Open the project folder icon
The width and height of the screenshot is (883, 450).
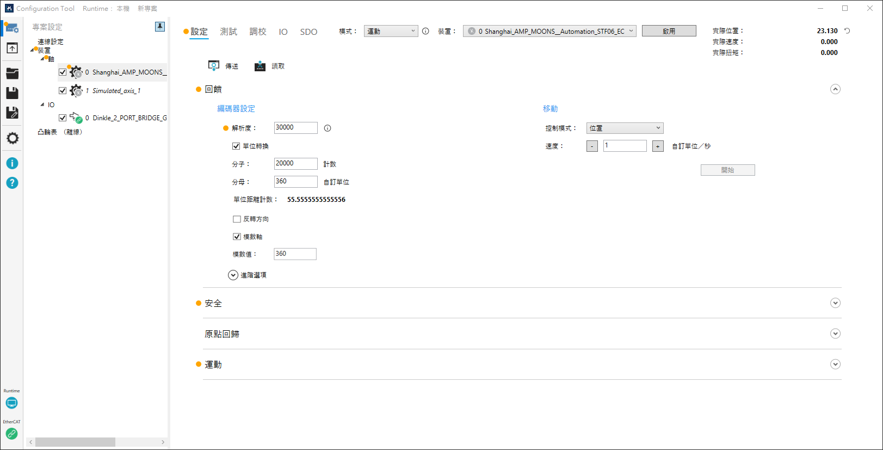12,73
